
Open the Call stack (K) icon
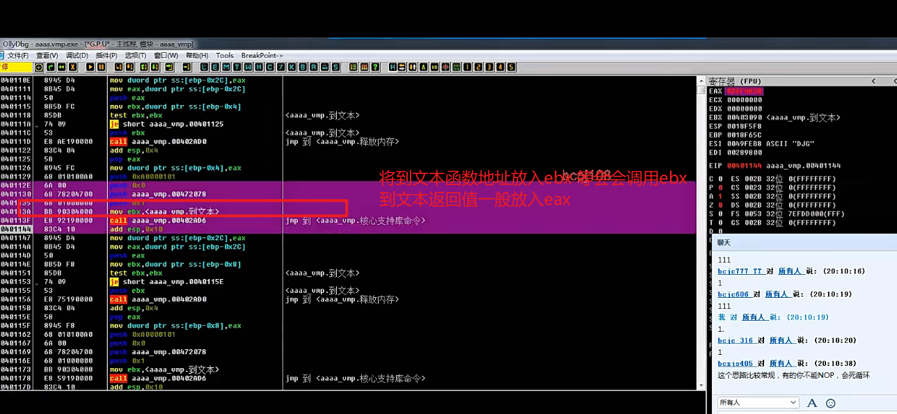(x=290, y=67)
